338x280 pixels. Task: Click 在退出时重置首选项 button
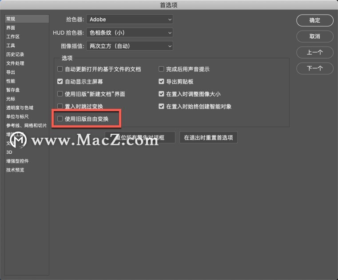pos(208,138)
